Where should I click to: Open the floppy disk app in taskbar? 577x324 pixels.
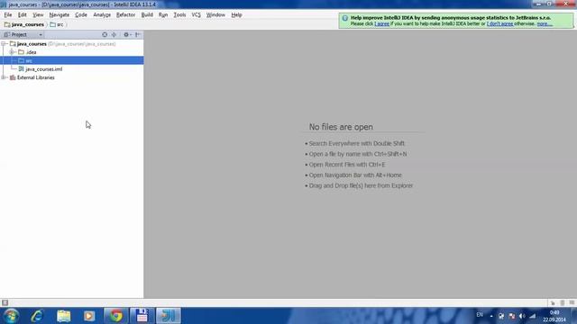click(x=142, y=316)
